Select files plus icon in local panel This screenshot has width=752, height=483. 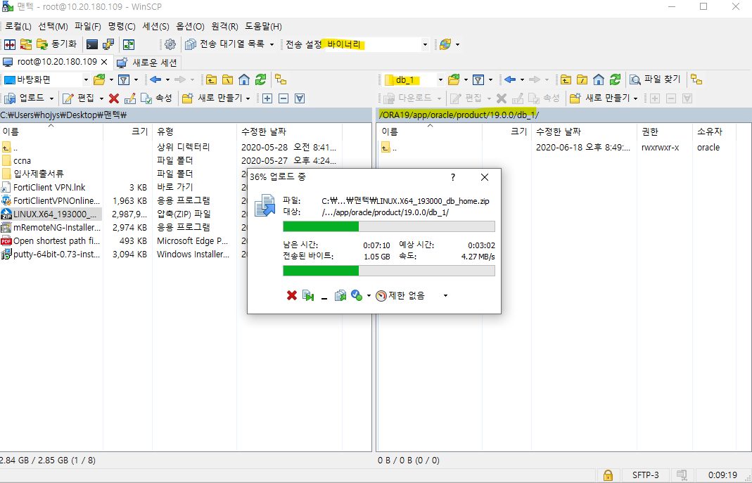pos(267,98)
